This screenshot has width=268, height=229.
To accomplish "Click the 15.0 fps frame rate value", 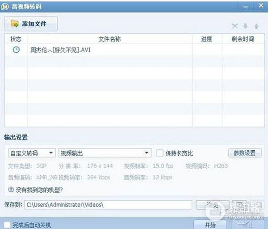I will pos(163,166).
